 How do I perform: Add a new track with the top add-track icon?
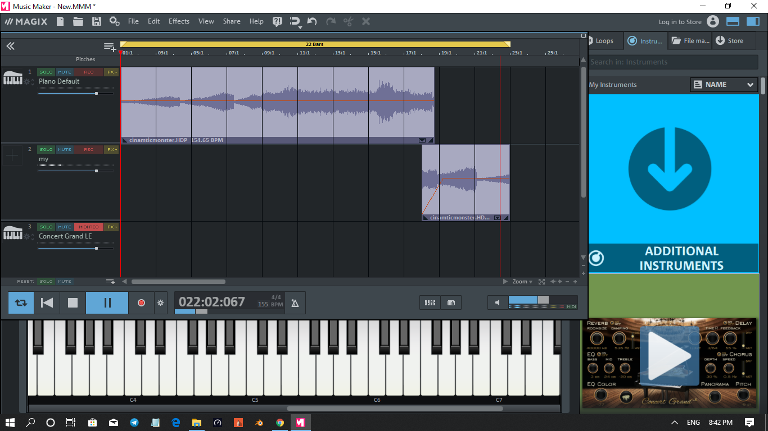pyautogui.click(x=110, y=47)
